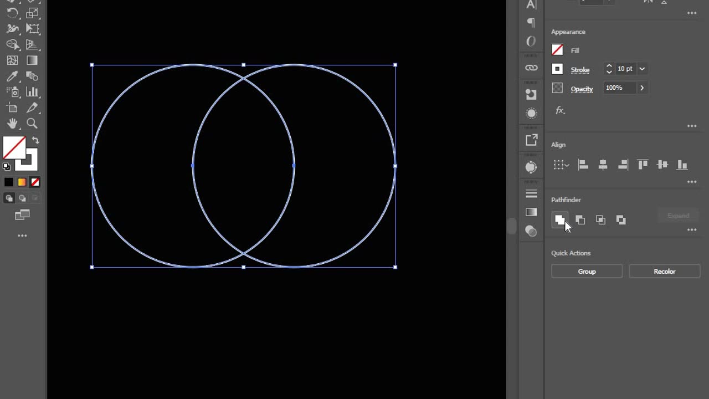Image resolution: width=709 pixels, height=399 pixels.
Task: Select the Slice tool
Action: pos(32,108)
